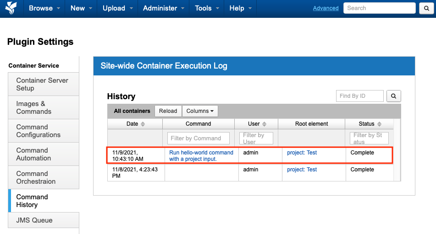Expand the Columns dropdown
This screenshot has width=436, height=234.
200,111
